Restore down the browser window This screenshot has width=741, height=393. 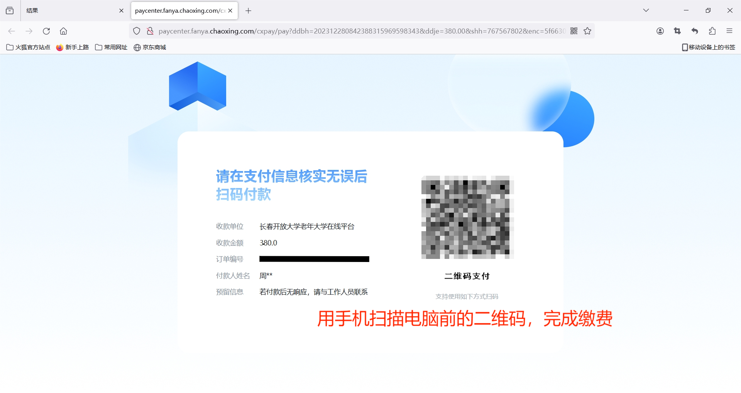(x=708, y=10)
